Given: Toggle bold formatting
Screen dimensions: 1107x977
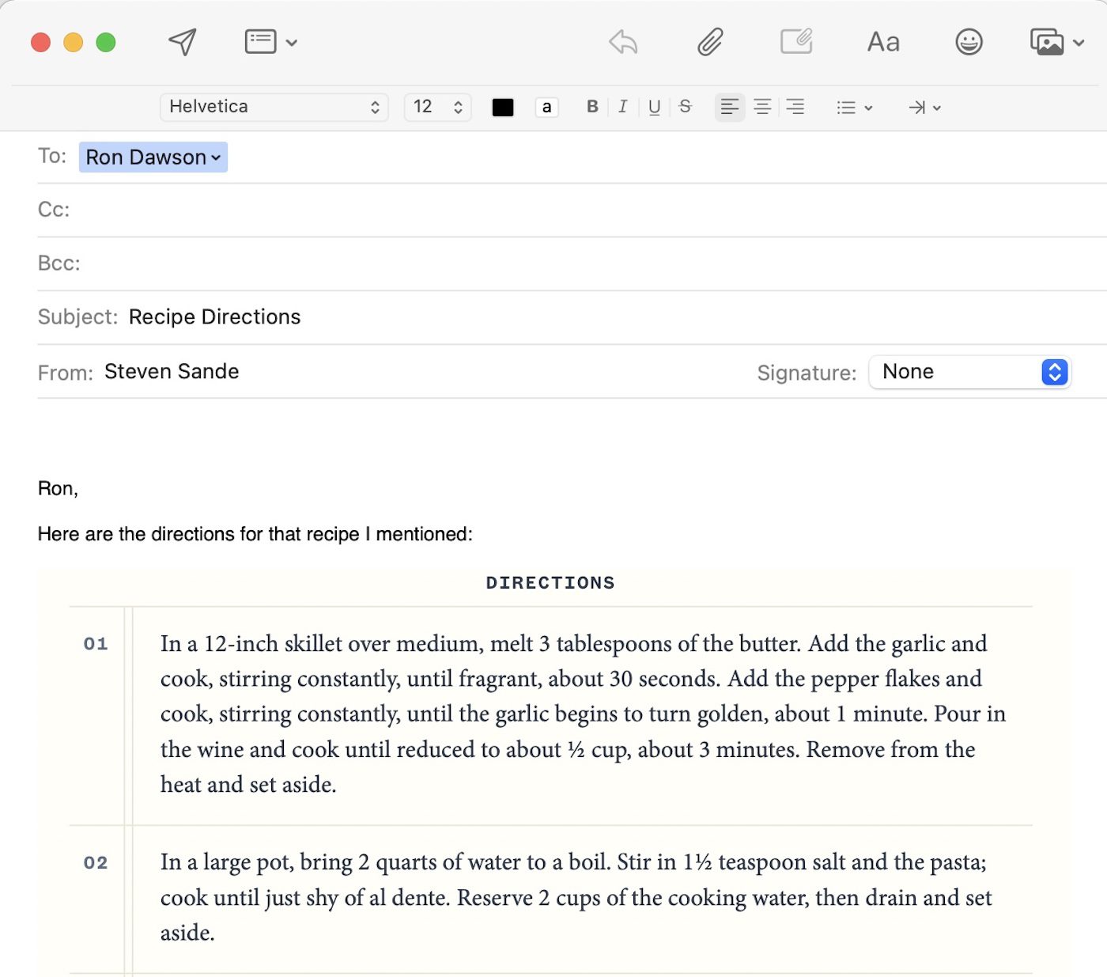Looking at the screenshot, I should click(592, 107).
